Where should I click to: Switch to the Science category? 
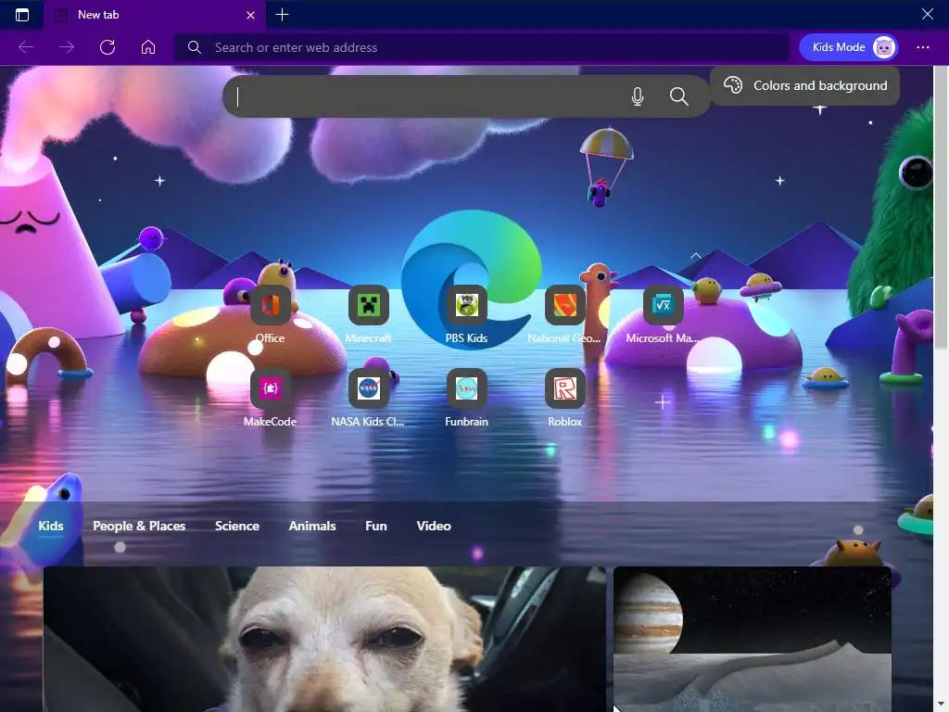(237, 526)
